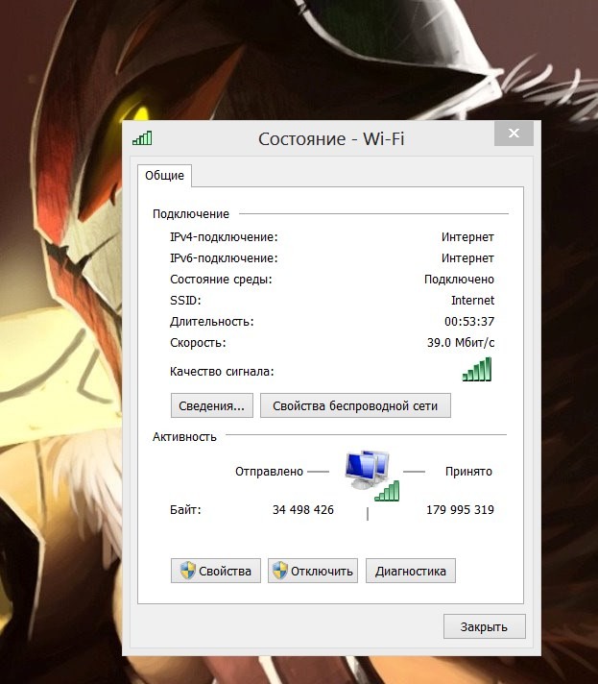Click the SSID value Internet
Image resolution: width=598 pixels, height=684 pixels.
click(472, 300)
